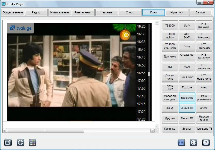
Task: Jump to 17:00 in the video time list
Action: click(141, 81)
